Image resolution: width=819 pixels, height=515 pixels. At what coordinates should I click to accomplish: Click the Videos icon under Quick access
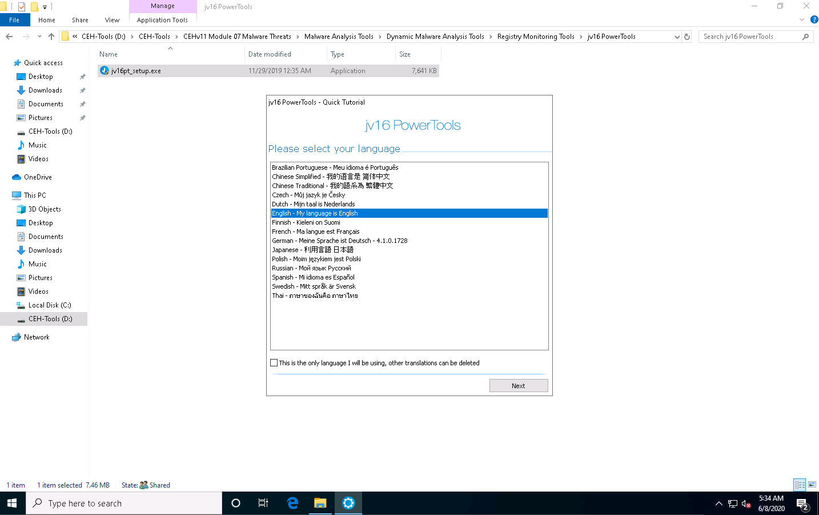click(x=21, y=159)
